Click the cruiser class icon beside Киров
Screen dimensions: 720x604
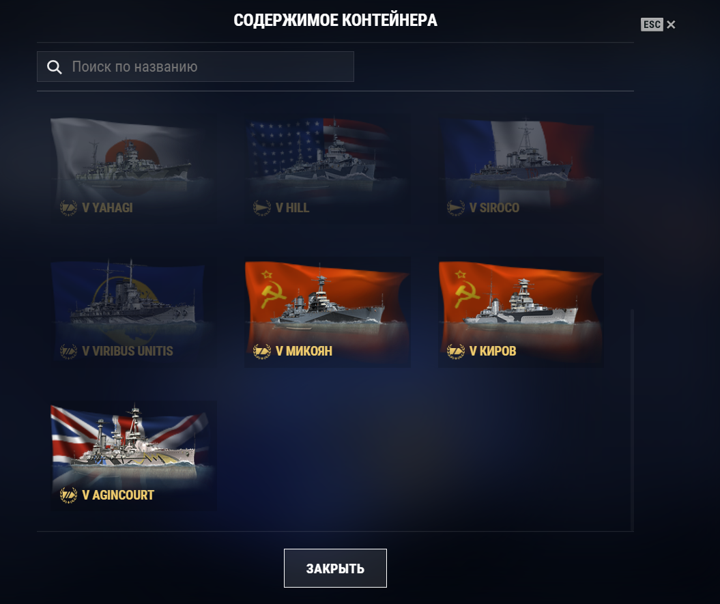point(456,351)
